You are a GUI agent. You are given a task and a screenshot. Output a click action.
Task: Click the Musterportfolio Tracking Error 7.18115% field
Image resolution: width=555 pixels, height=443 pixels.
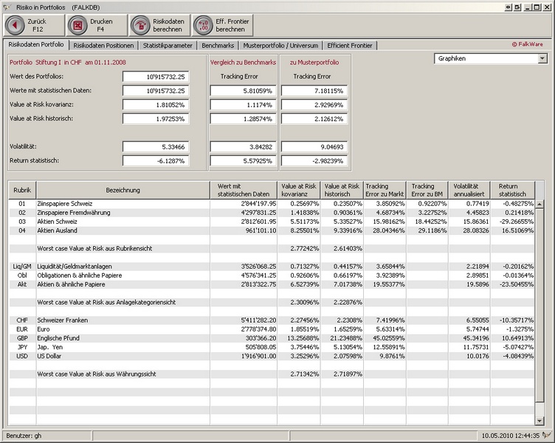coord(314,91)
